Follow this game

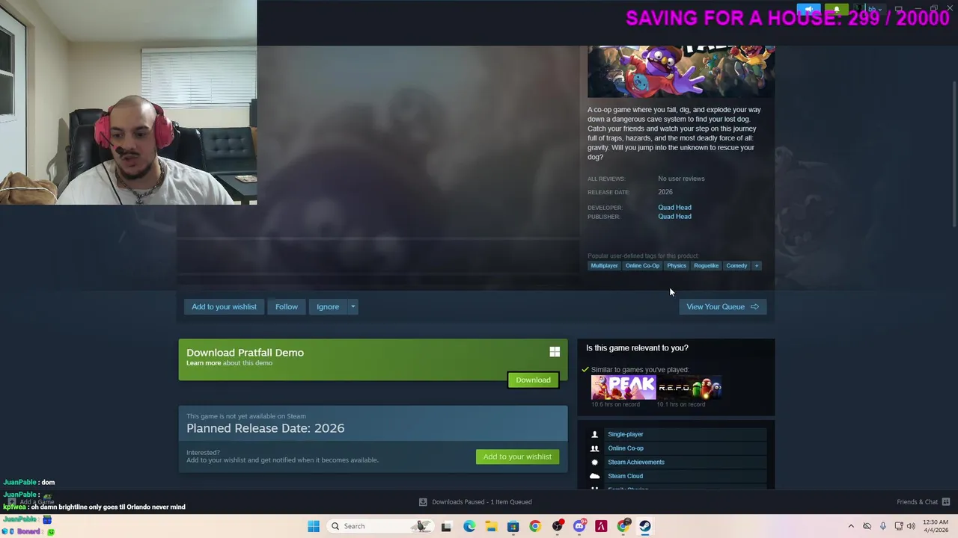coord(286,306)
